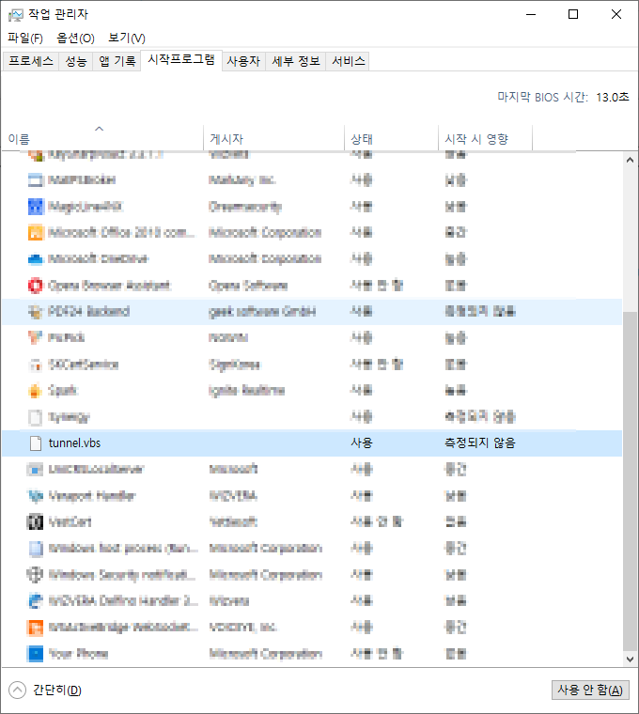639x714 pixels.
Task: Click the 간단히 collapse chevron circle icon
Action: tap(17, 690)
